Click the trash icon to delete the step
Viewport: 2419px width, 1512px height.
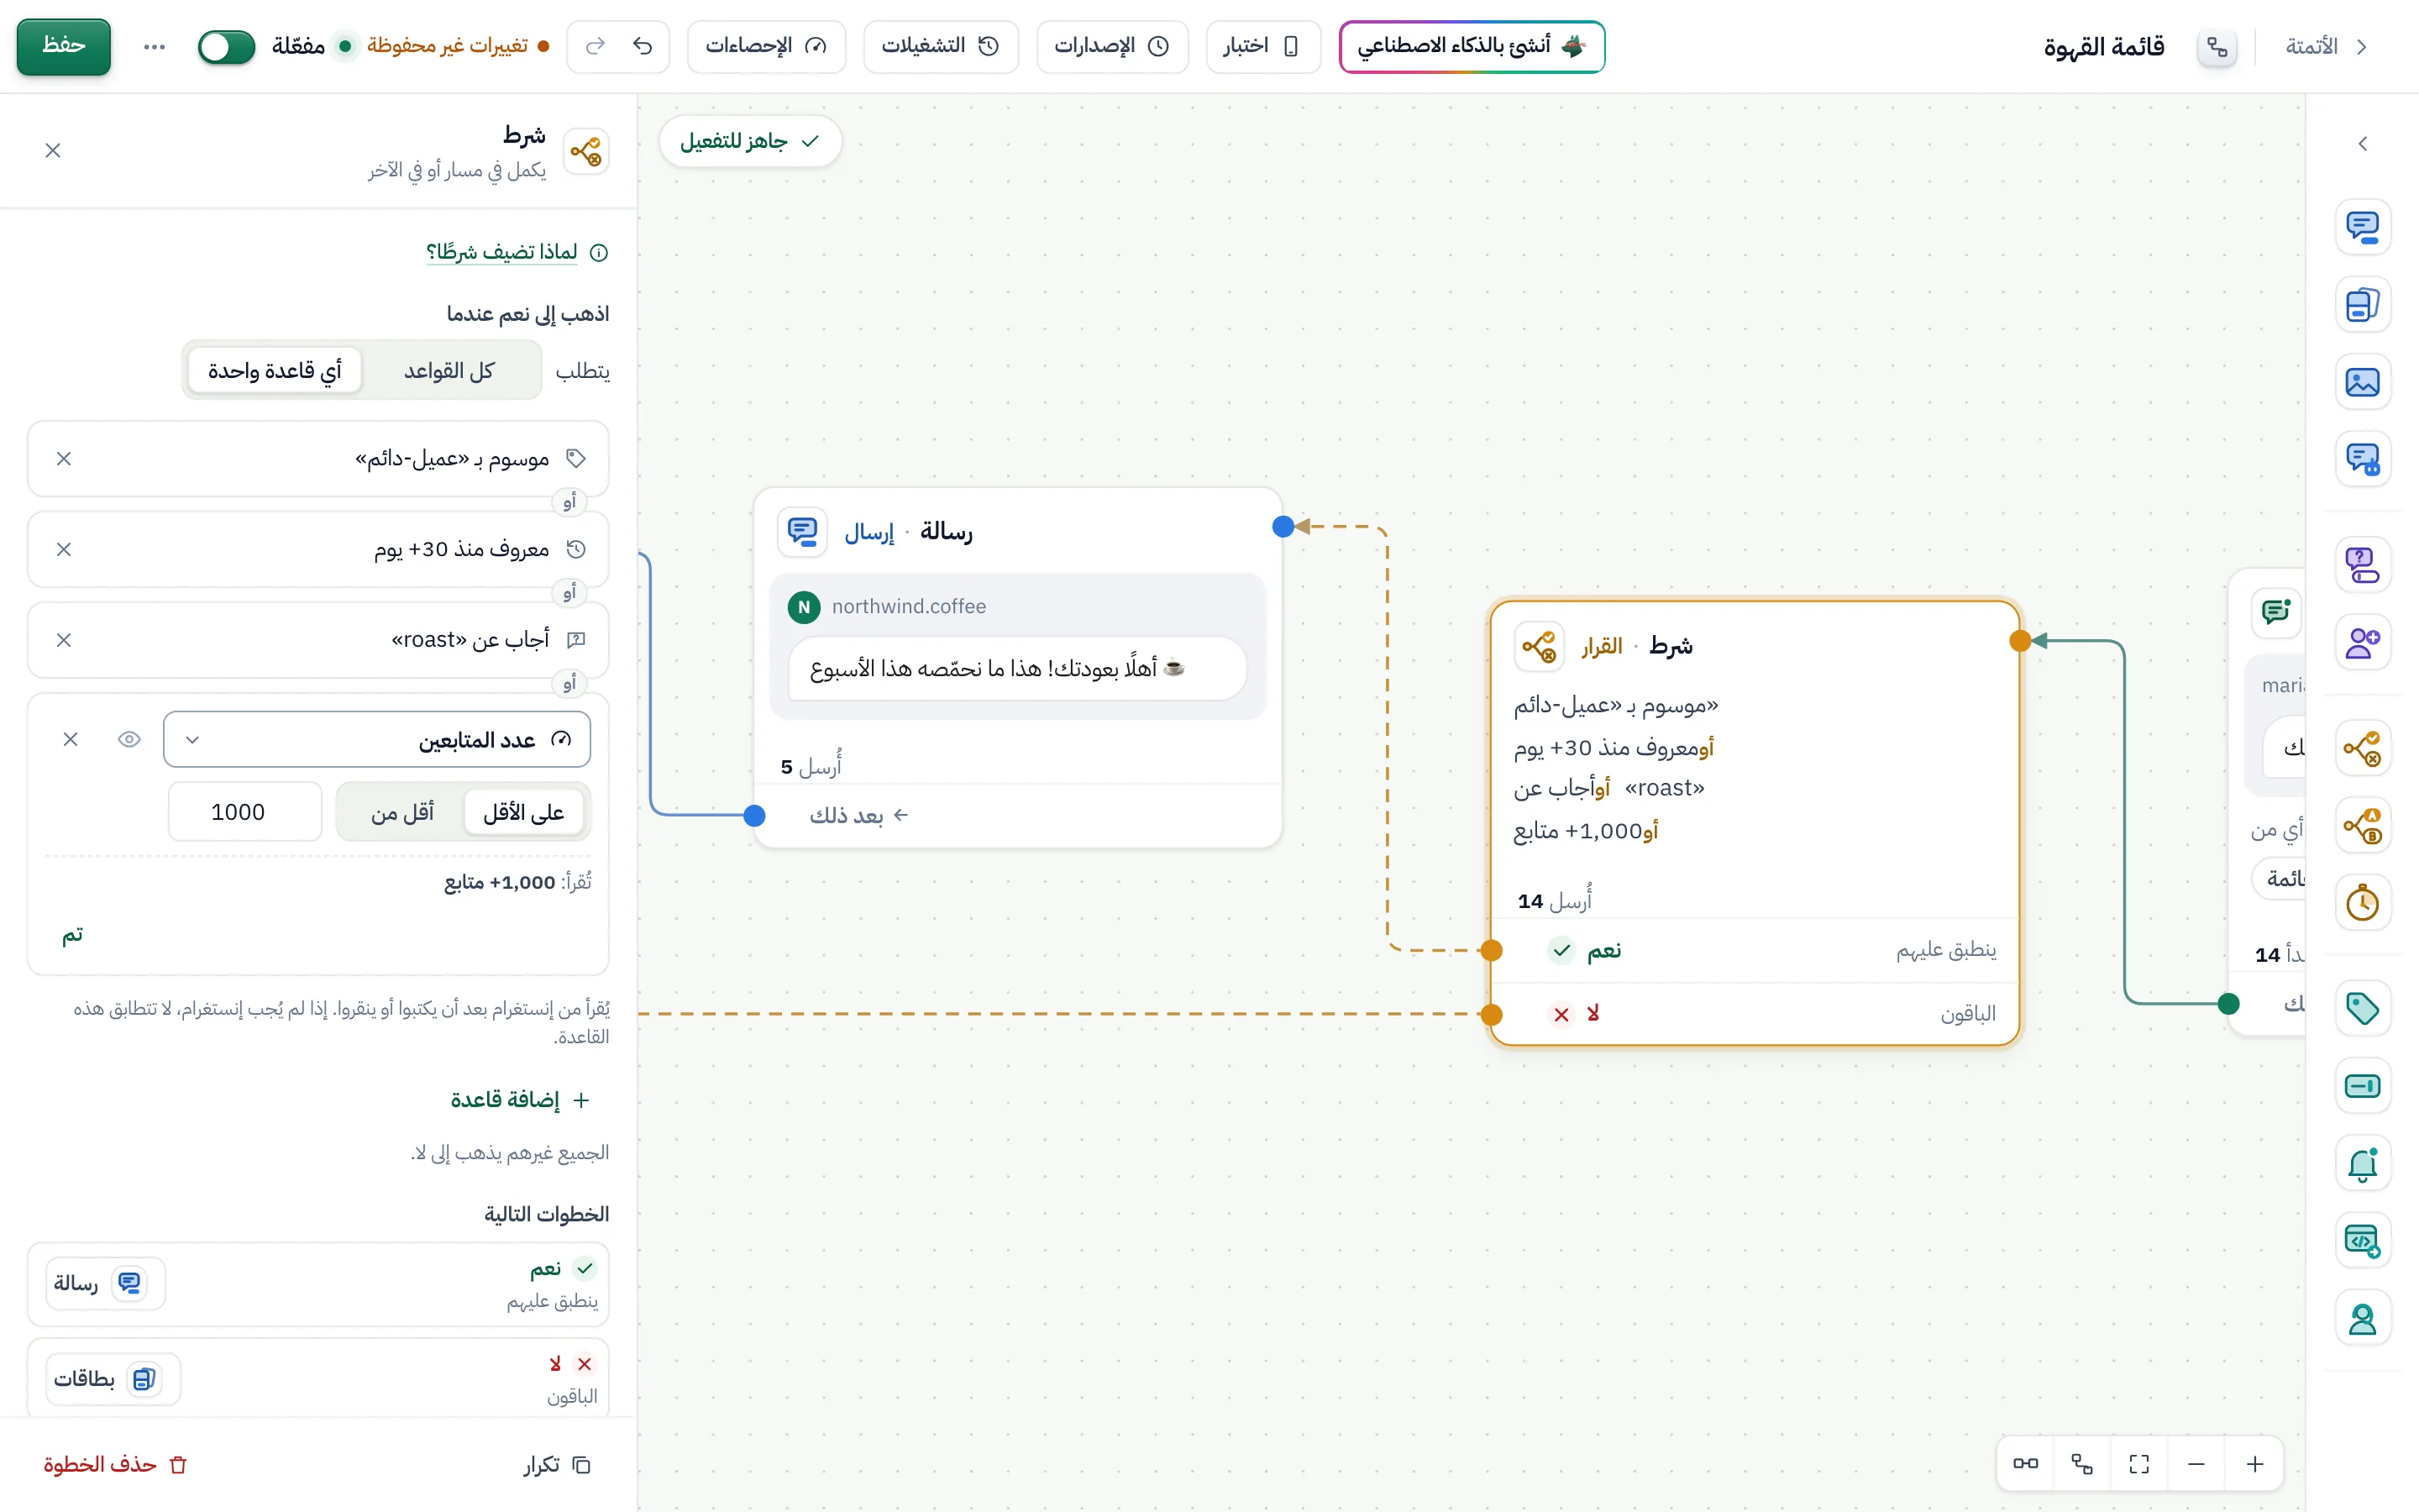click(x=178, y=1464)
